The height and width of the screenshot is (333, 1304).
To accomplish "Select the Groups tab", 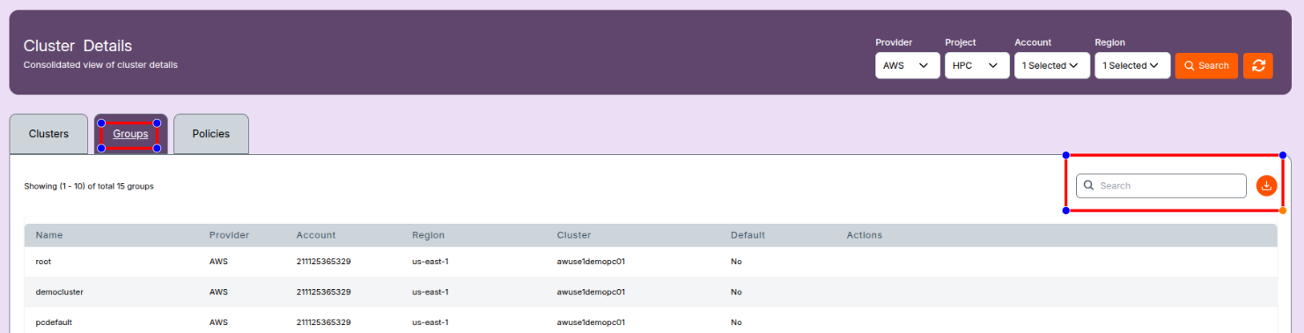I will click(130, 134).
